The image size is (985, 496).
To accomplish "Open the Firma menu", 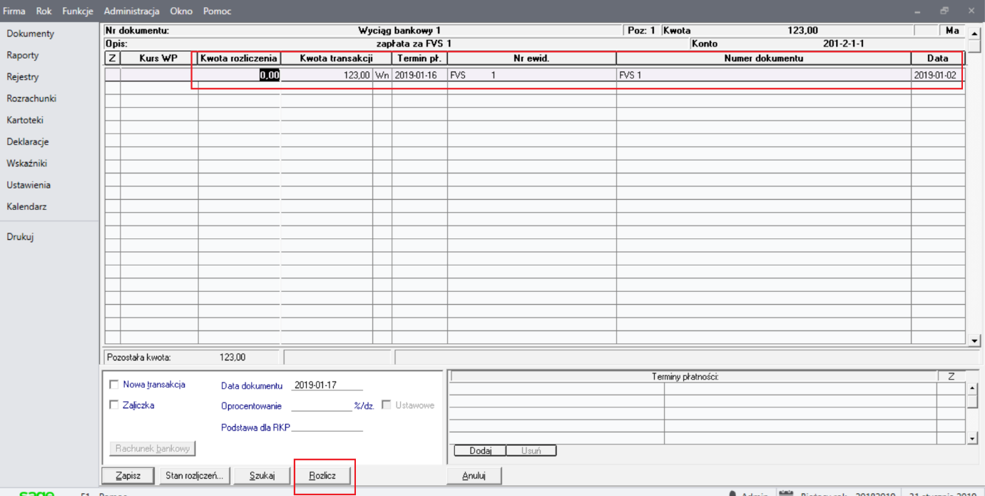I will (14, 11).
